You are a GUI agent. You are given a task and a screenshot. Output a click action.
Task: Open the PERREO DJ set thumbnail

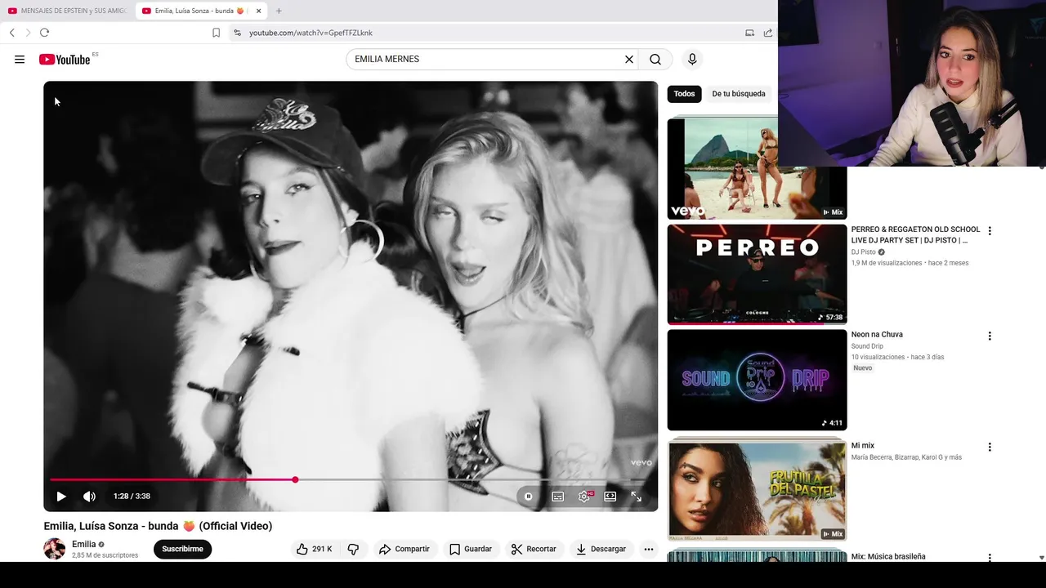pyautogui.click(x=757, y=274)
